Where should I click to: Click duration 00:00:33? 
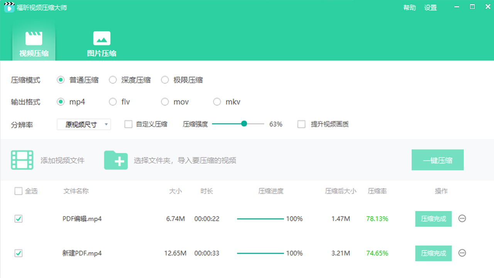(207, 253)
